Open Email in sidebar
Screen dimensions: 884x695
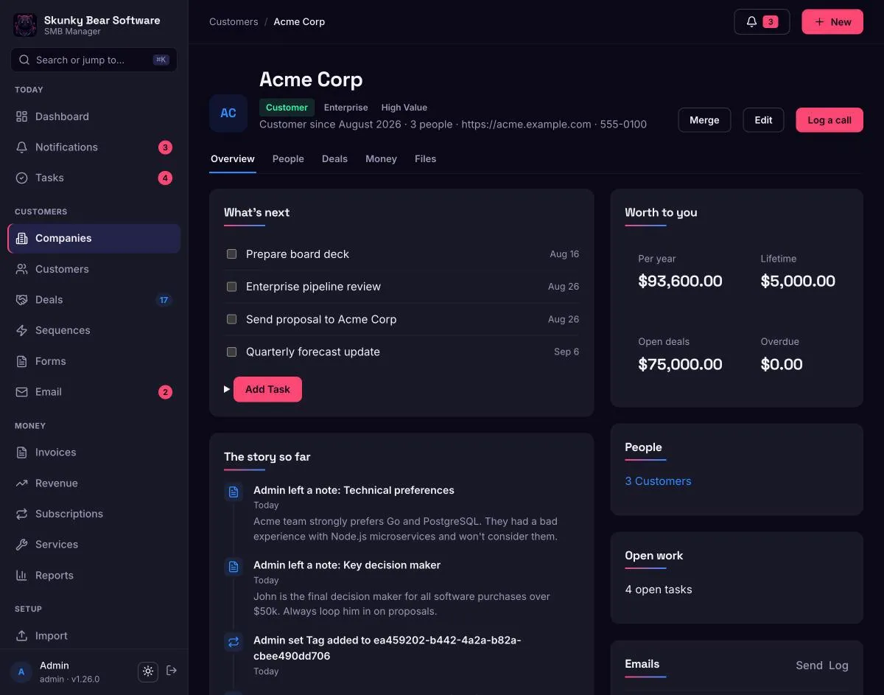pos(94,392)
